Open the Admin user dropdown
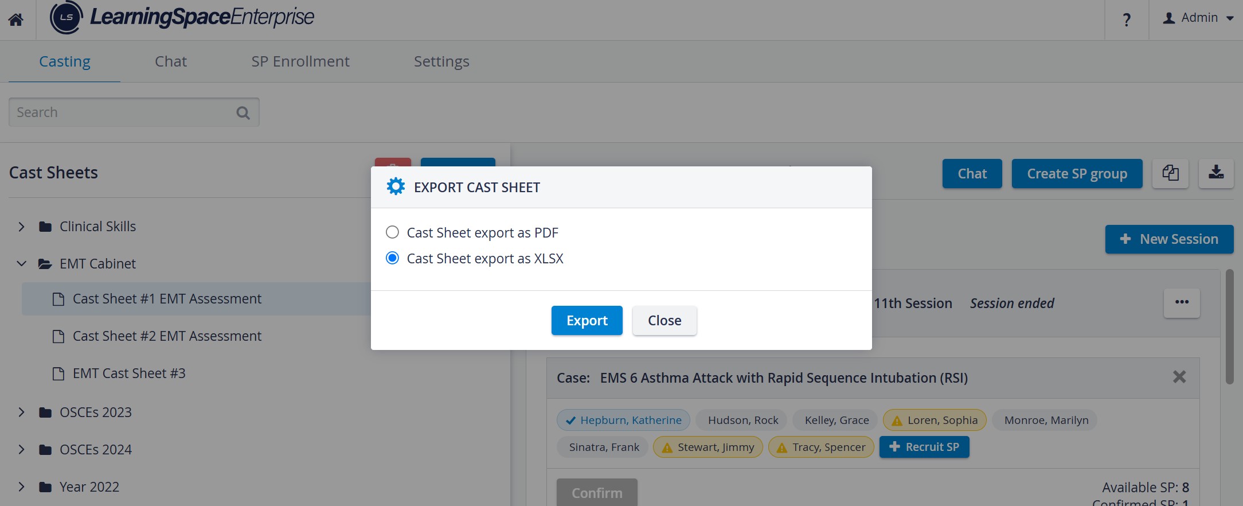This screenshot has width=1243, height=506. pos(1198,18)
